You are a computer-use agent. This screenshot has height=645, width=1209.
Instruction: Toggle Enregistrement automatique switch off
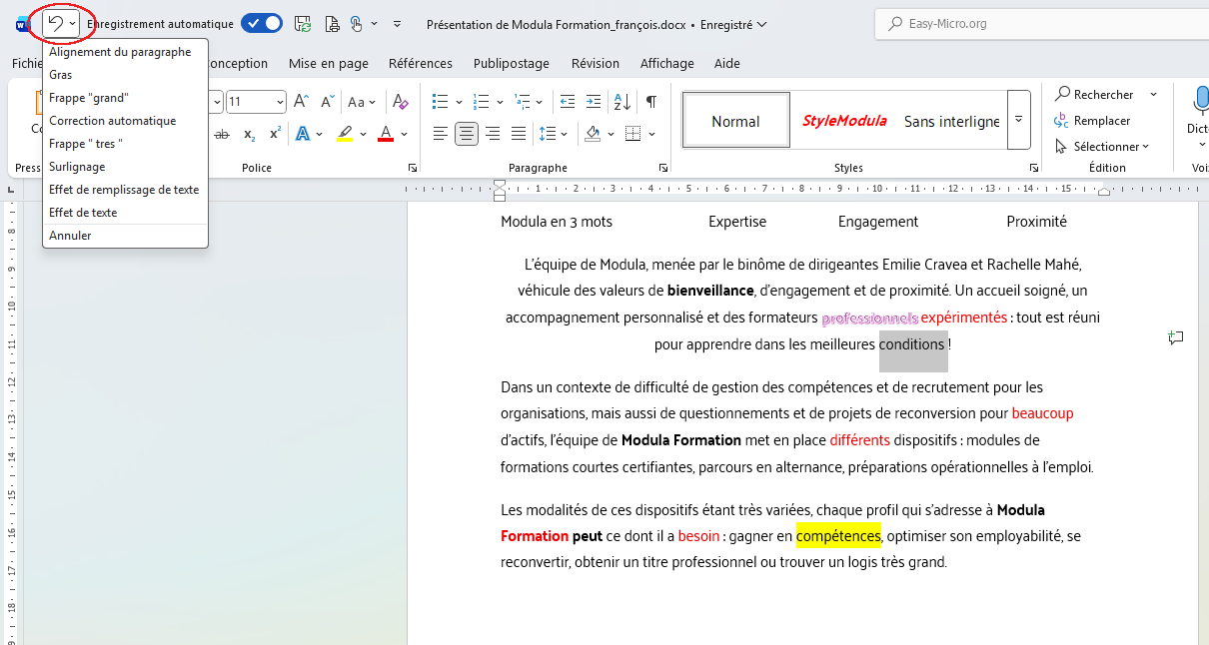(262, 23)
